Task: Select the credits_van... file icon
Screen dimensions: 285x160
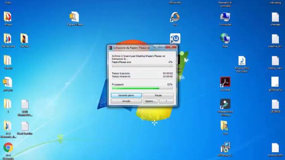Action: 275,61
